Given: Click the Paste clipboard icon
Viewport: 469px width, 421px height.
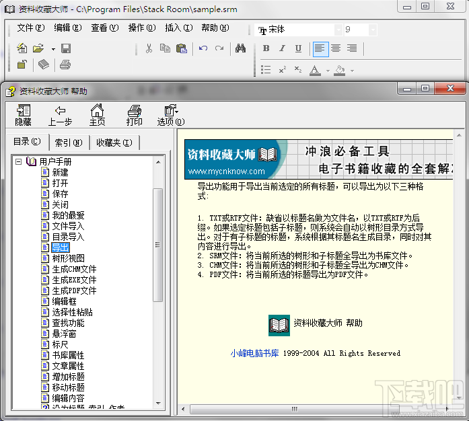Looking at the screenshot, I should (x=181, y=48).
